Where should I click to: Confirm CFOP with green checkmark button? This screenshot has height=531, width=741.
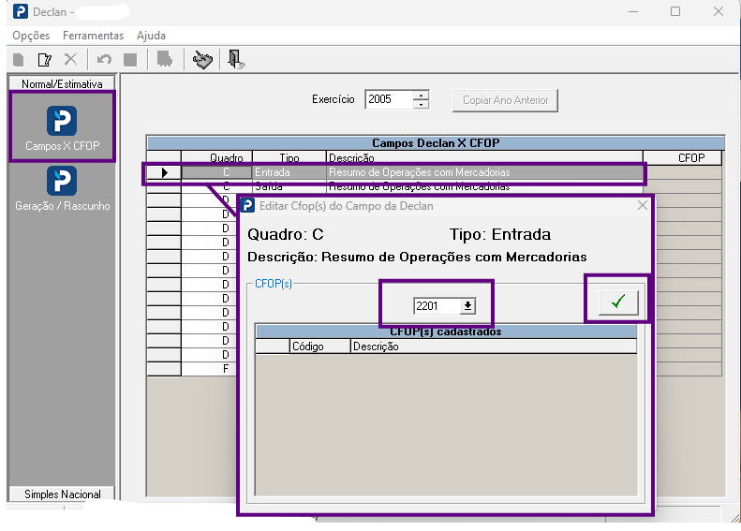(x=618, y=302)
